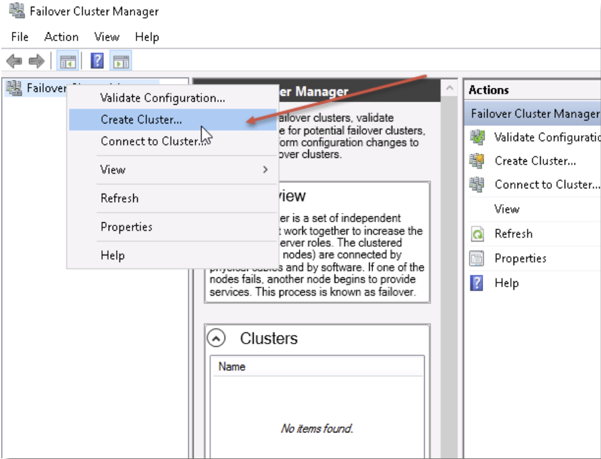Viewport: 601px width, 459px height.
Task: Click Properties link in Actions pane
Action: [520, 258]
